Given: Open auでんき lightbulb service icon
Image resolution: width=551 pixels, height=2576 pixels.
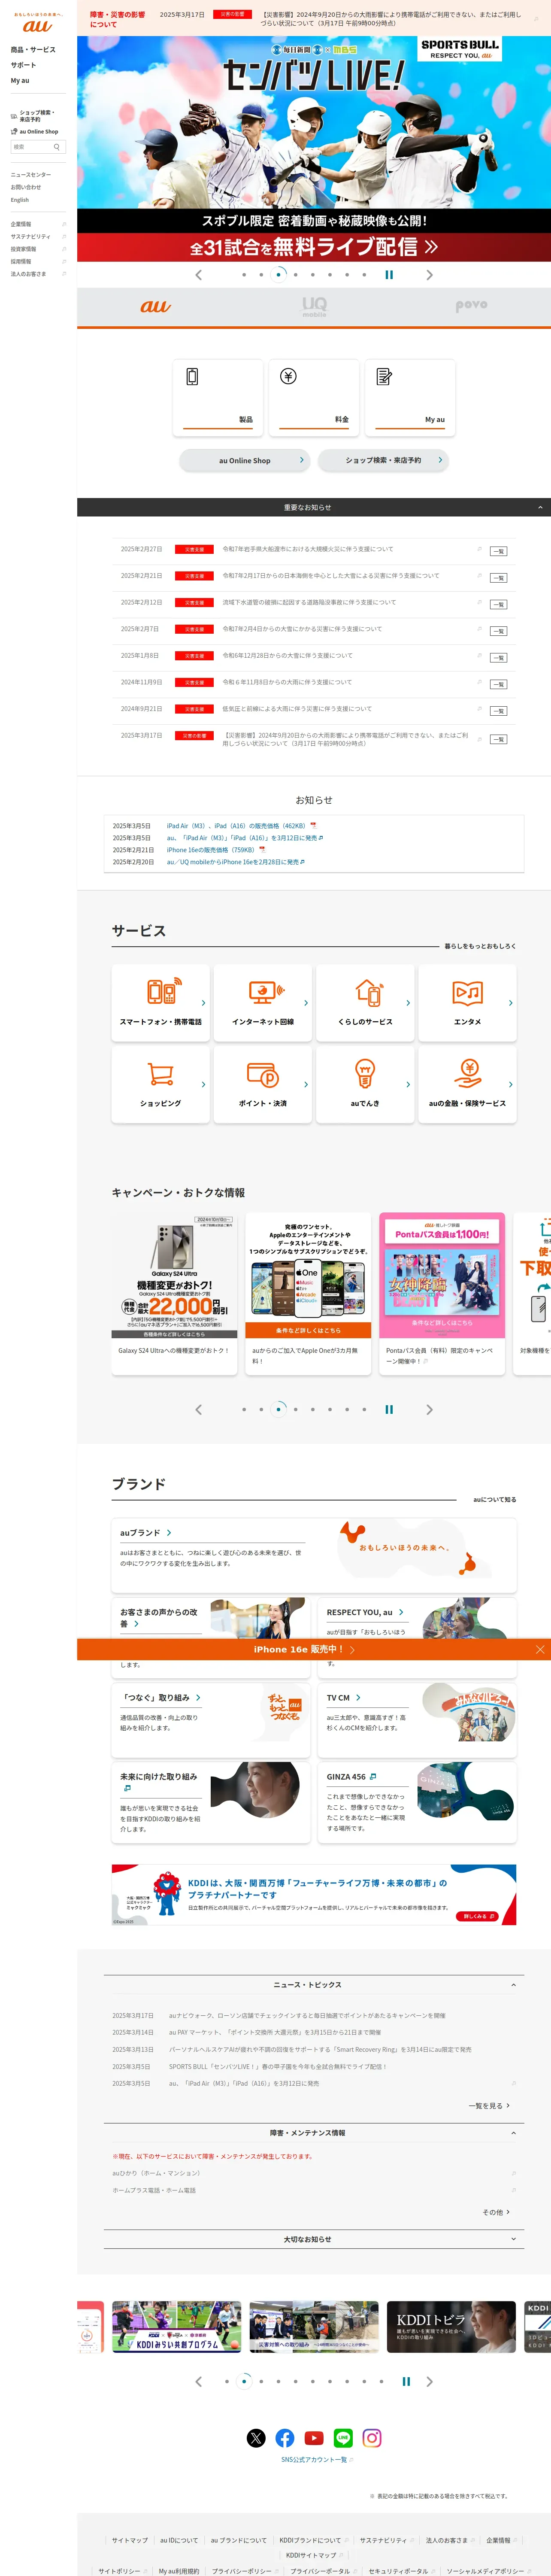Looking at the screenshot, I should coord(365,1084).
